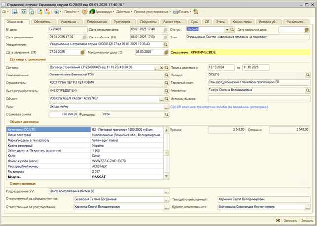Click into the № дела field
Image resolution: width=317 pixels, height=226 pixels.
[68, 30]
